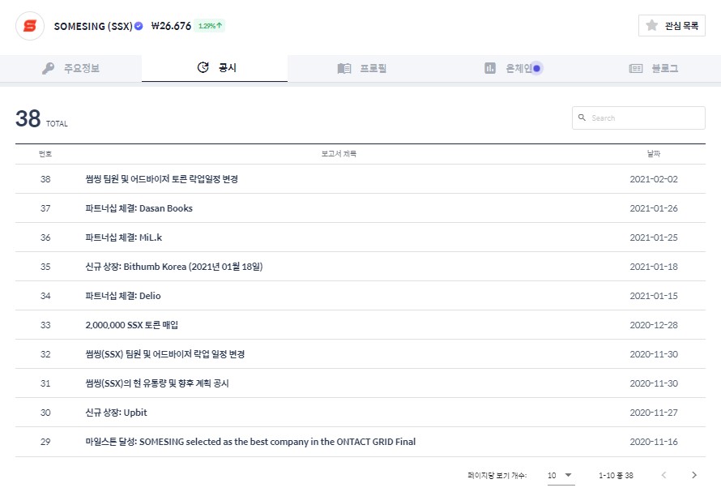Image resolution: width=721 pixels, height=492 pixels.
Task: Go to next page with right chevron
Action: [694, 475]
